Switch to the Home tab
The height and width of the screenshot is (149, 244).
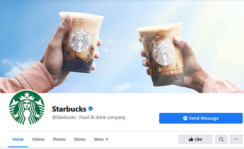pos(18,139)
